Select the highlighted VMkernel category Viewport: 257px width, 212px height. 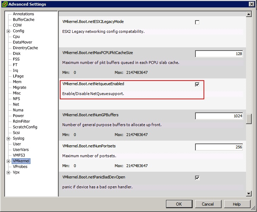click(x=21, y=161)
